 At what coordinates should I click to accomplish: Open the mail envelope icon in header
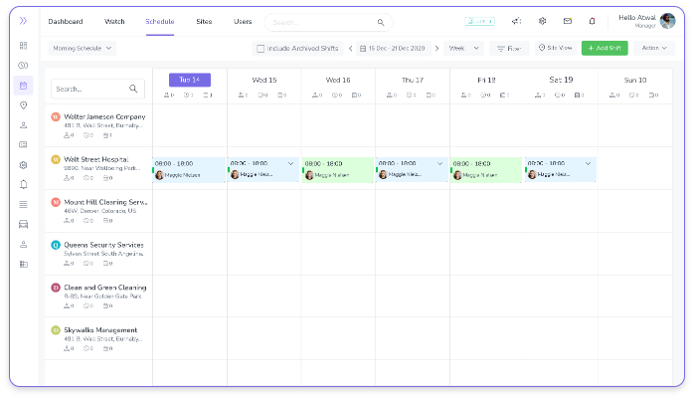(568, 21)
